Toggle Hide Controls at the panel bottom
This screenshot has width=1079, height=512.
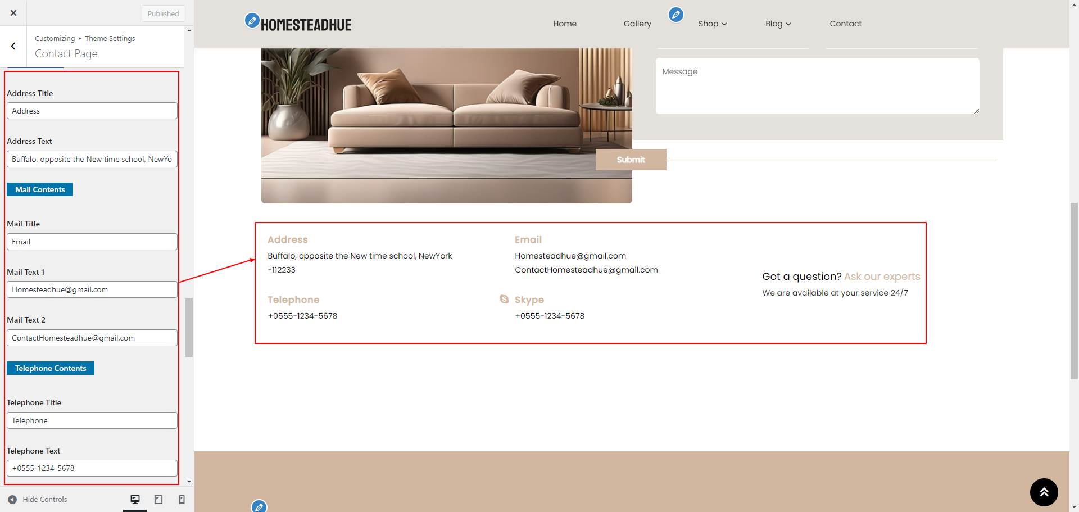38,500
